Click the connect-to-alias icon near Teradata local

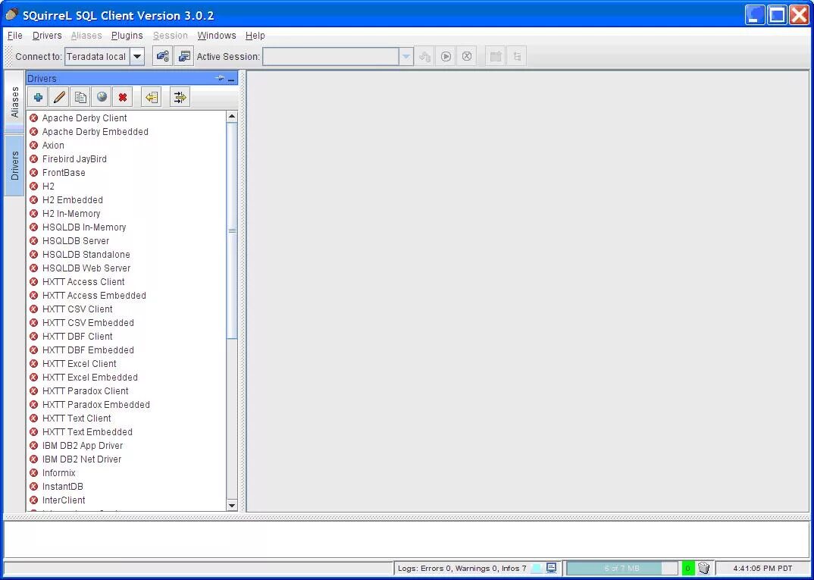point(162,55)
